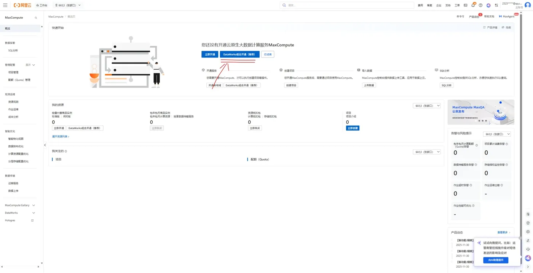Click the 已试用 button
This screenshot has height=273, width=533.
pos(268,54)
